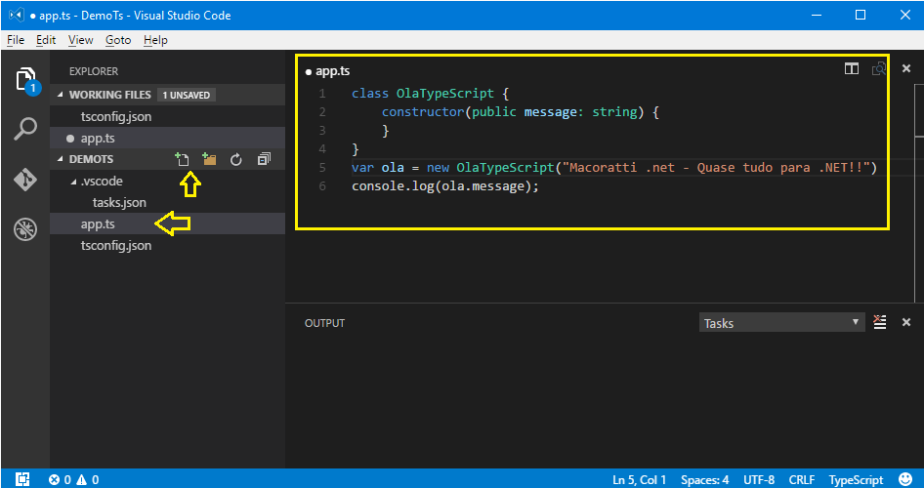Open the Edit menu
924x488 pixels.
click(46, 40)
